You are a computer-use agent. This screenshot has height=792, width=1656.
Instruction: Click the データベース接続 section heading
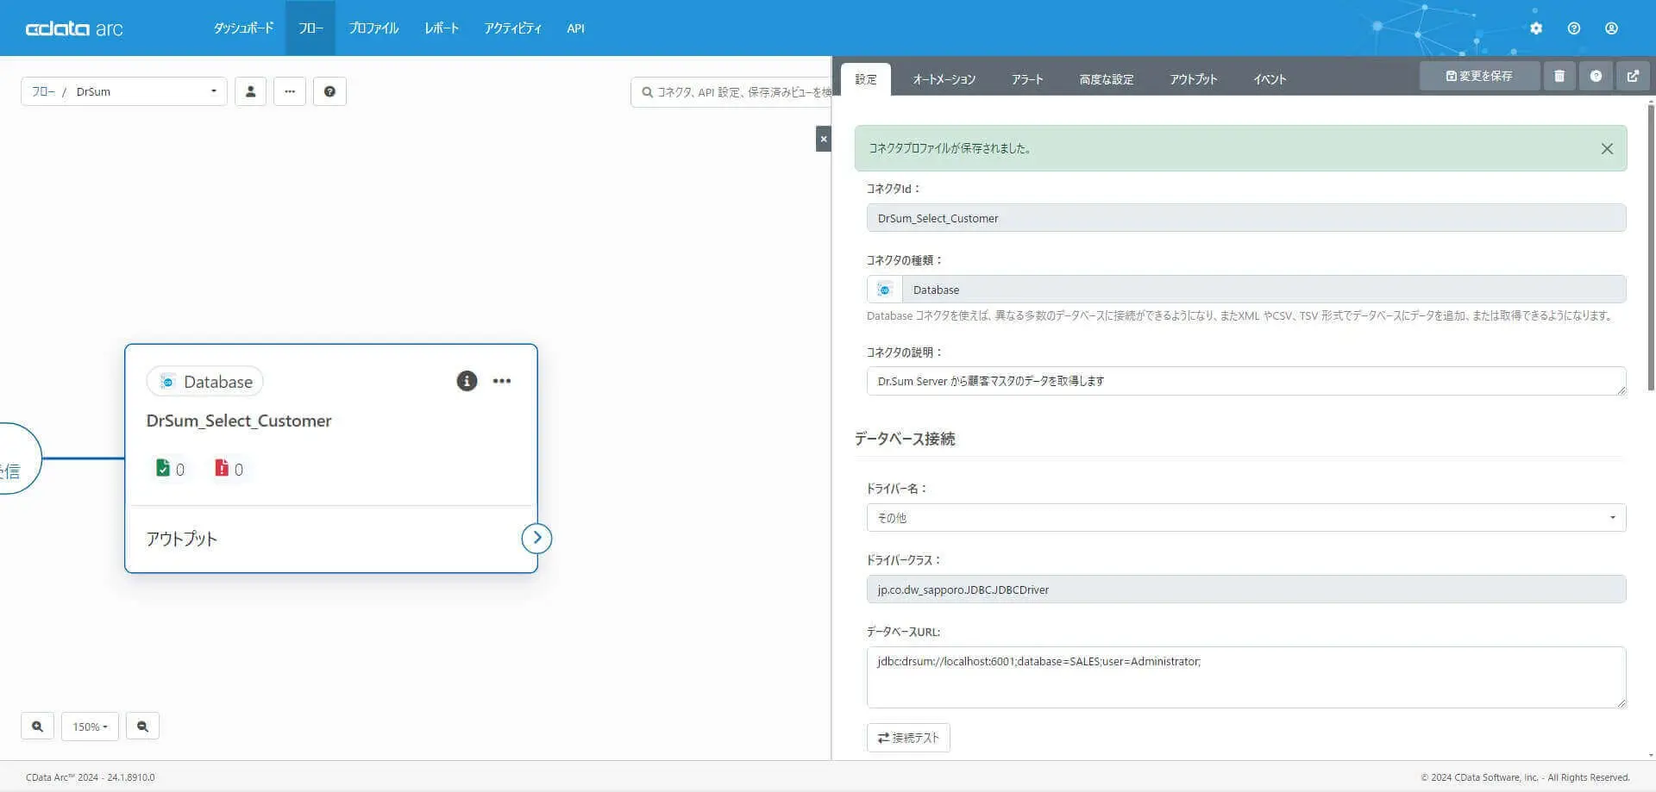point(904,439)
